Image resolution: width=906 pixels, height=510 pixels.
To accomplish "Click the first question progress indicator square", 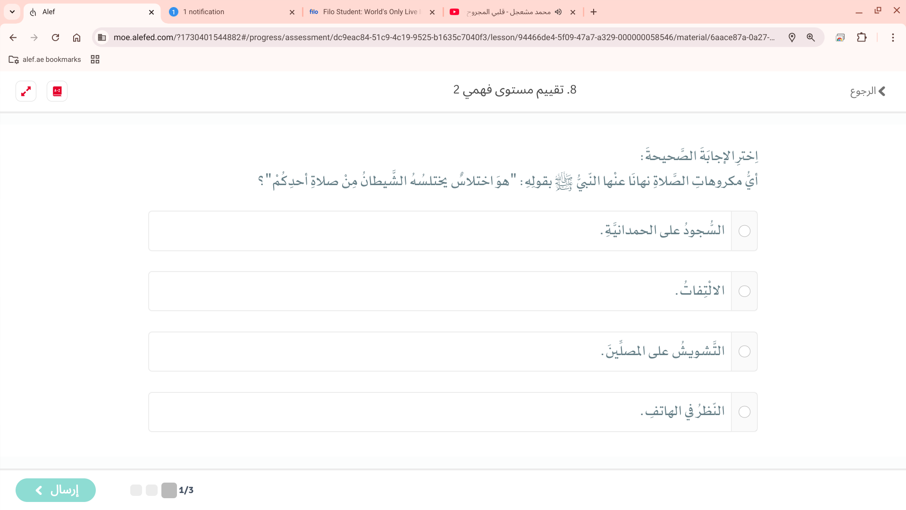I will (x=169, y=490).
